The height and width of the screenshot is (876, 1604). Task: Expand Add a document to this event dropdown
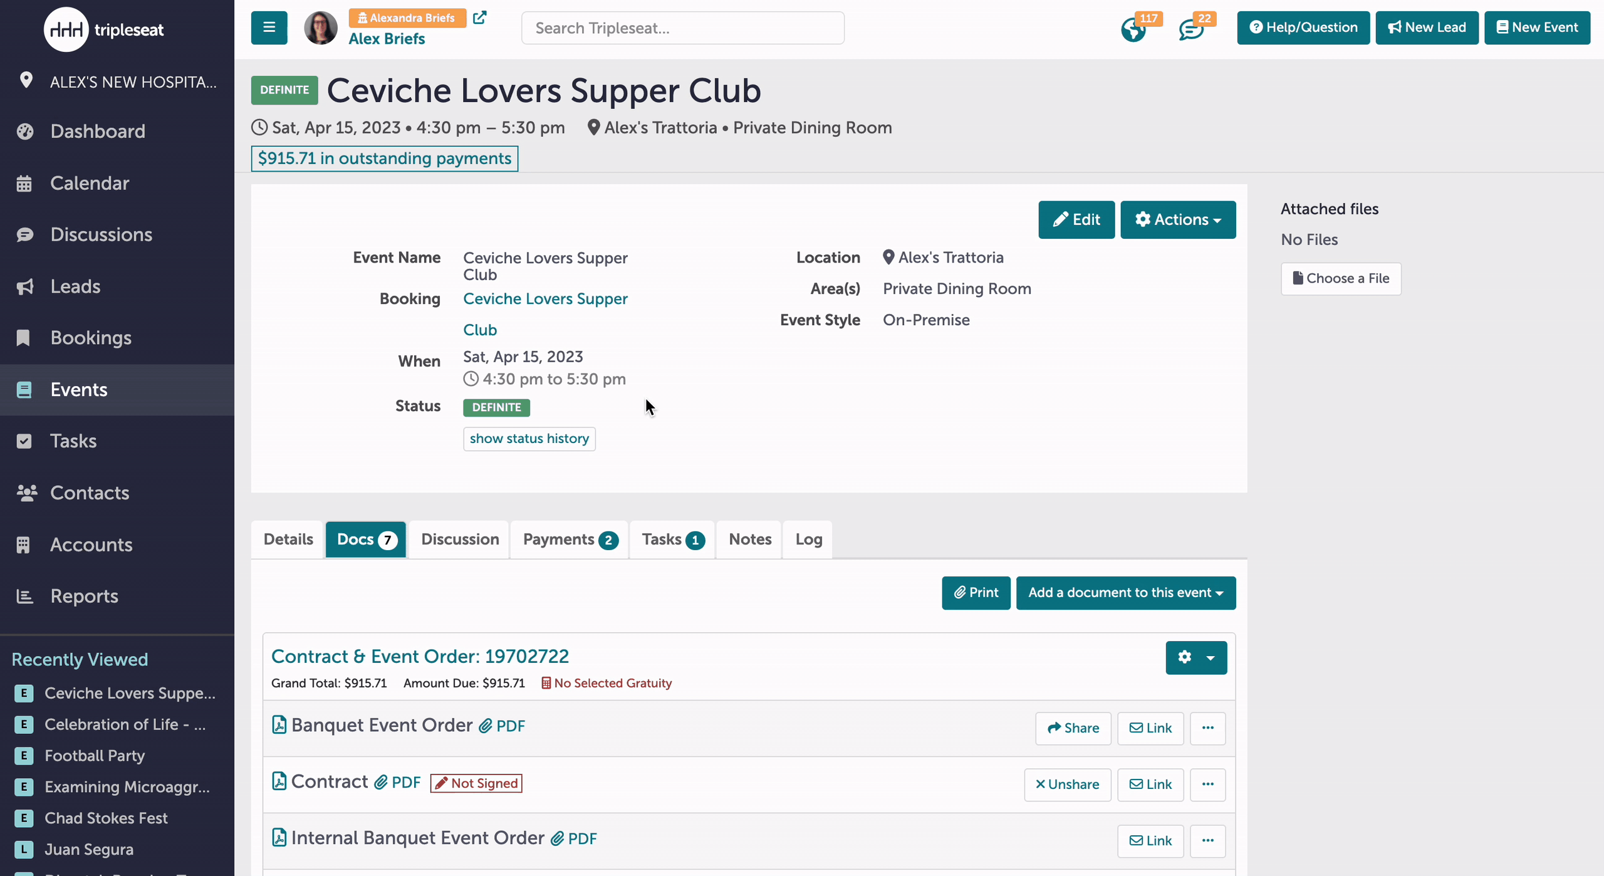[1126, 593]
